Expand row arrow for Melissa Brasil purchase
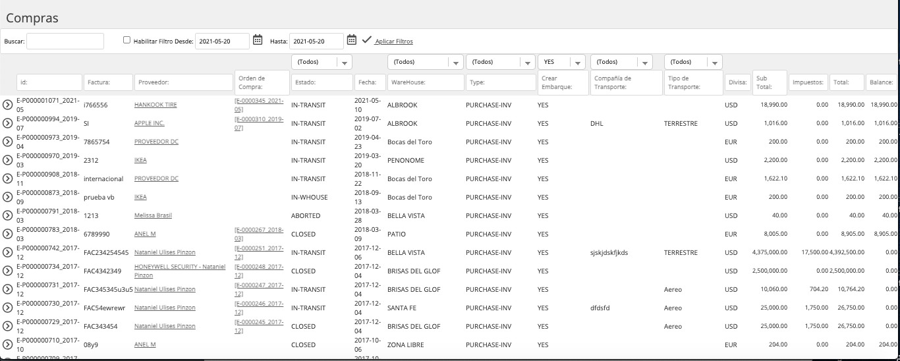 pos(7,215)
